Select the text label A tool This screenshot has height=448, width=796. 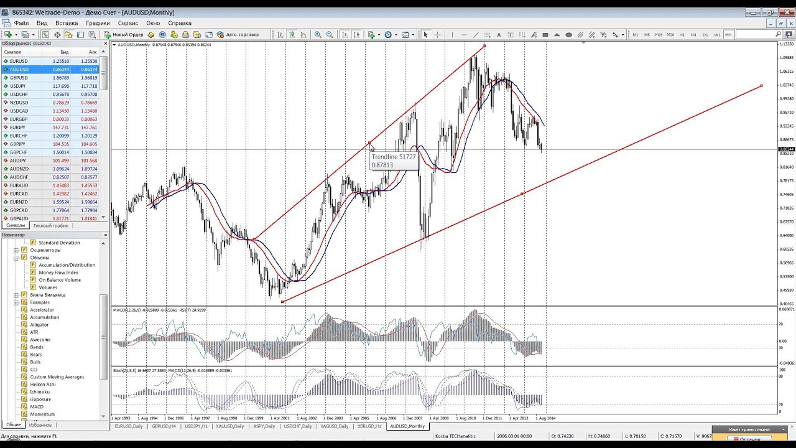tap(499, 35)
